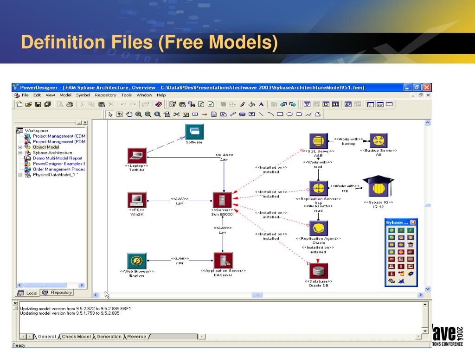Click the EAServer application server symbol
The width and height of the screenshot is (475, 356).
[223, 261]
